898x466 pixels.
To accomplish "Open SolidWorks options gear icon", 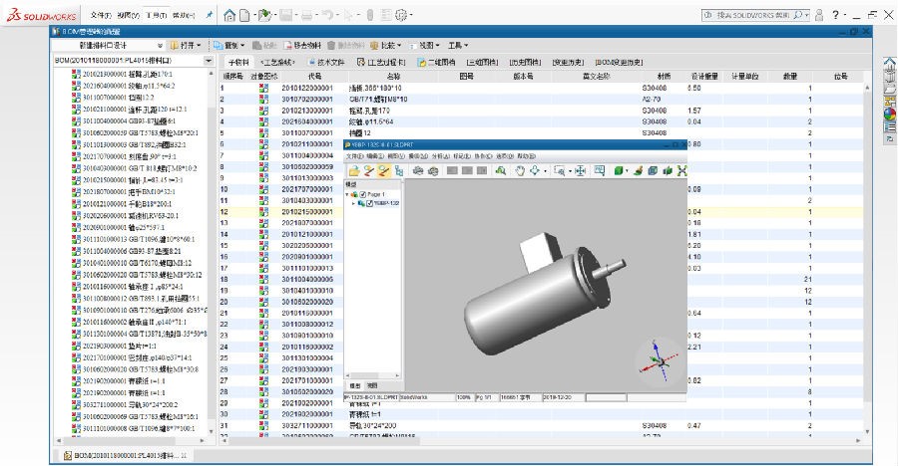I will [401, 16].
